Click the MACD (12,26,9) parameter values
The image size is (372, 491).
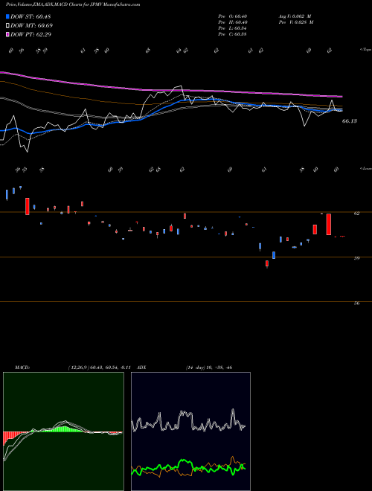click(x=98, y=368)
